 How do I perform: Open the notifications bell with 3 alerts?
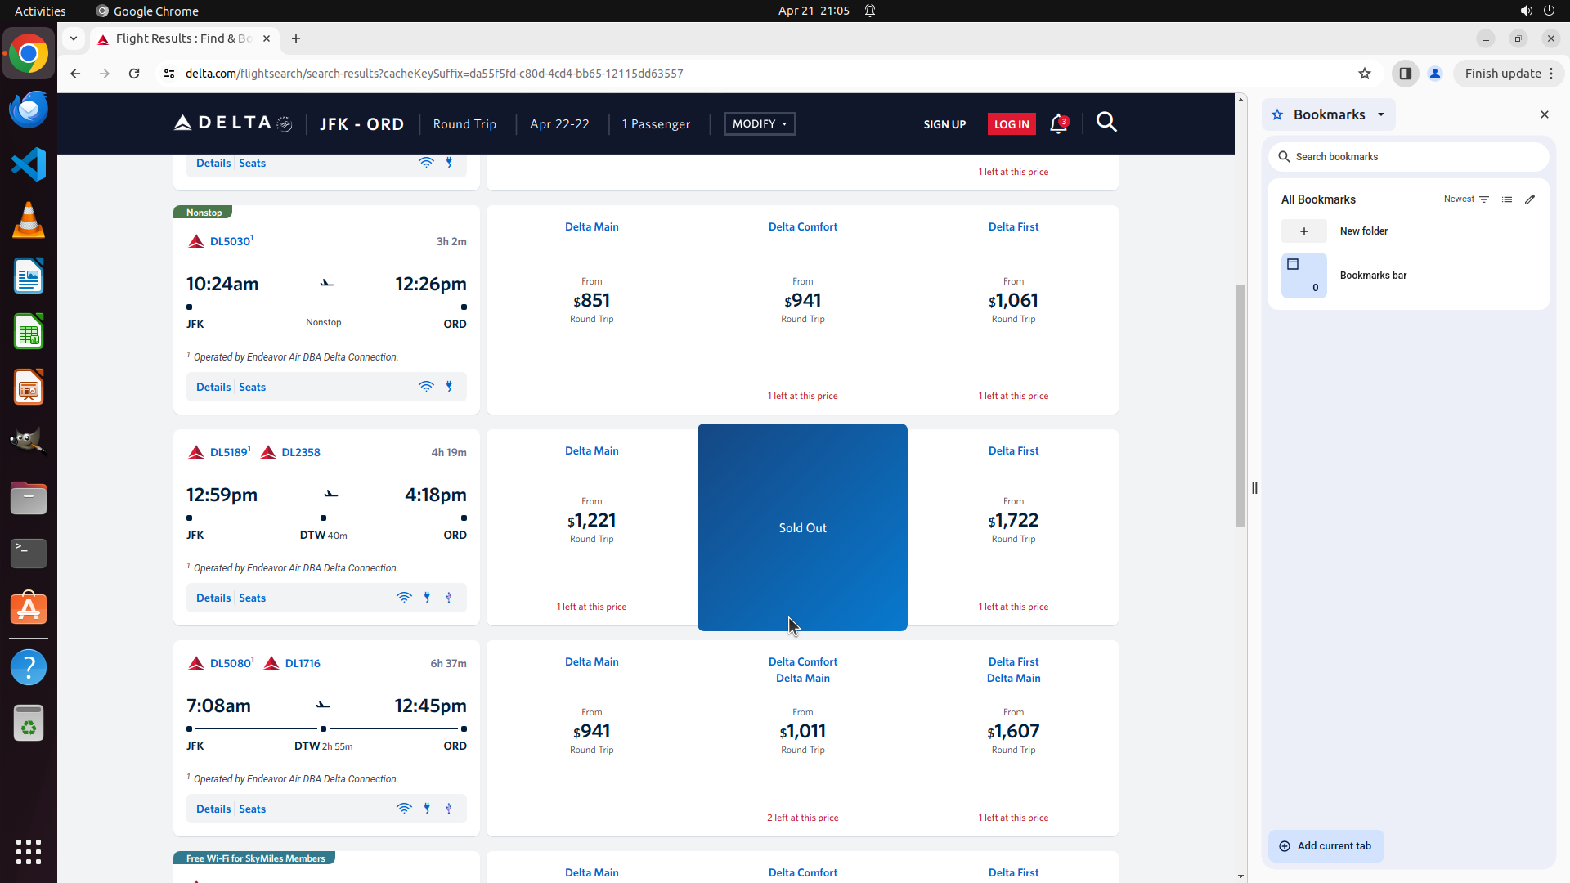coord(1058,124)
